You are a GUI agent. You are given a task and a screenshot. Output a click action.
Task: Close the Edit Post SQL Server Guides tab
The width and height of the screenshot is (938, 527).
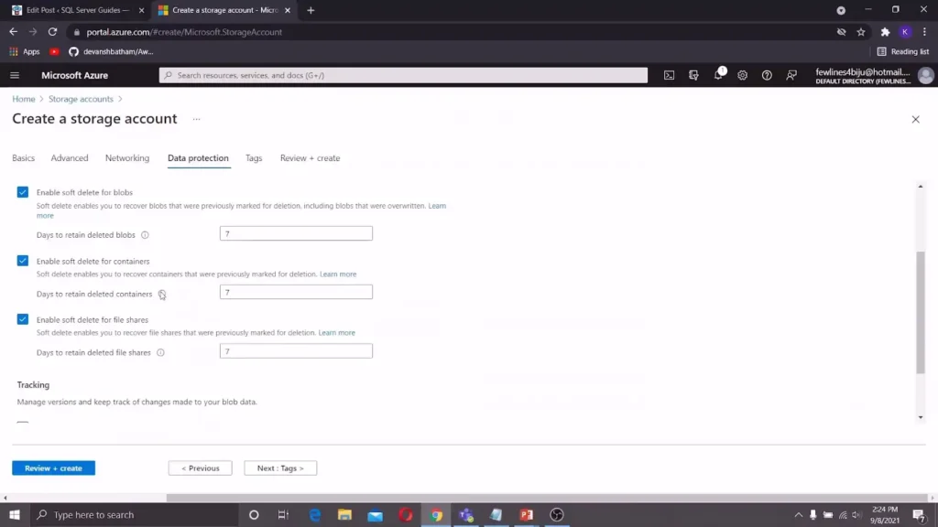point(141,10)
